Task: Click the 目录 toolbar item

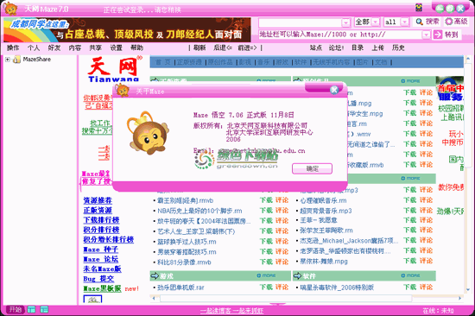Action: coord(358,47)
